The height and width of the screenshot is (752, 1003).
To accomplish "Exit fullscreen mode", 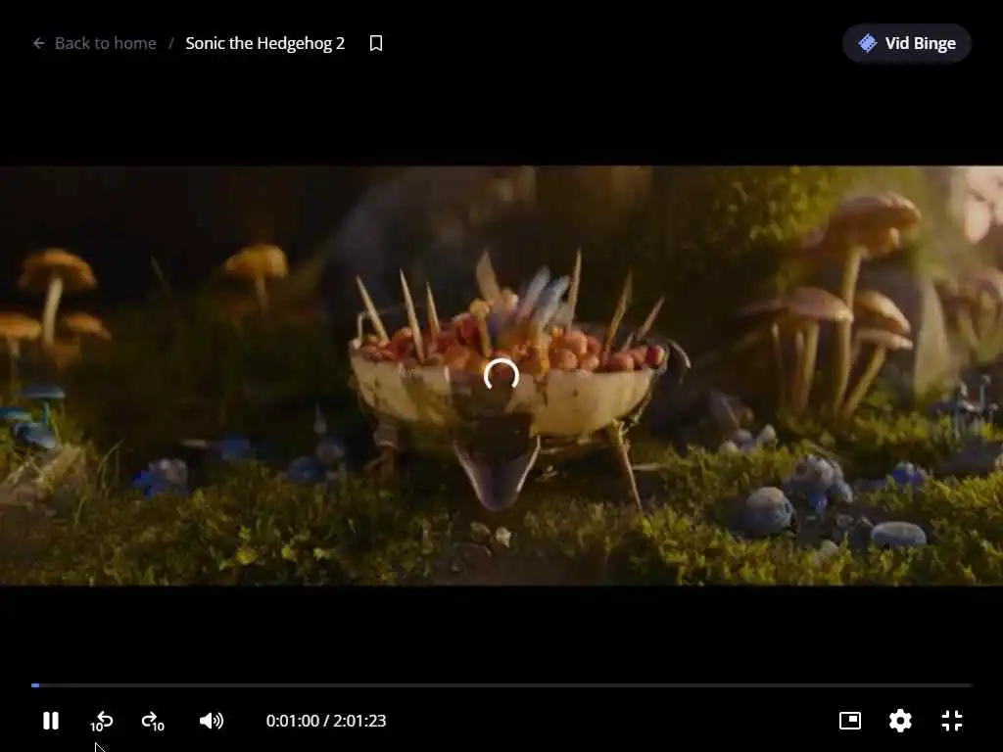I will [952, 721].
